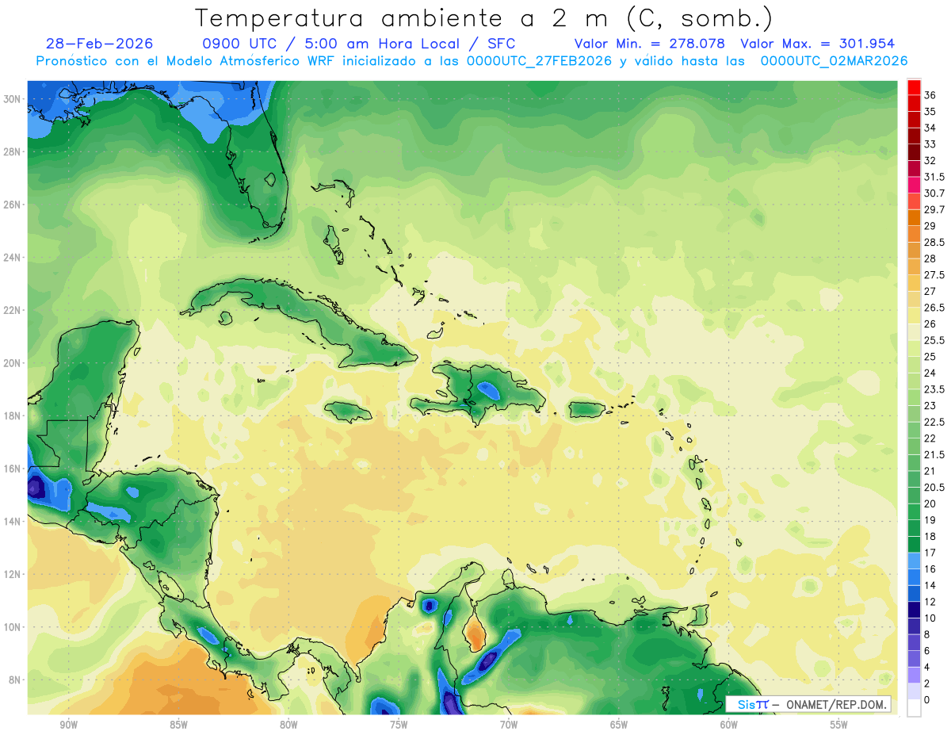Click the 90W longitude label
Screen dimensions: 951x735
(68, 725)
